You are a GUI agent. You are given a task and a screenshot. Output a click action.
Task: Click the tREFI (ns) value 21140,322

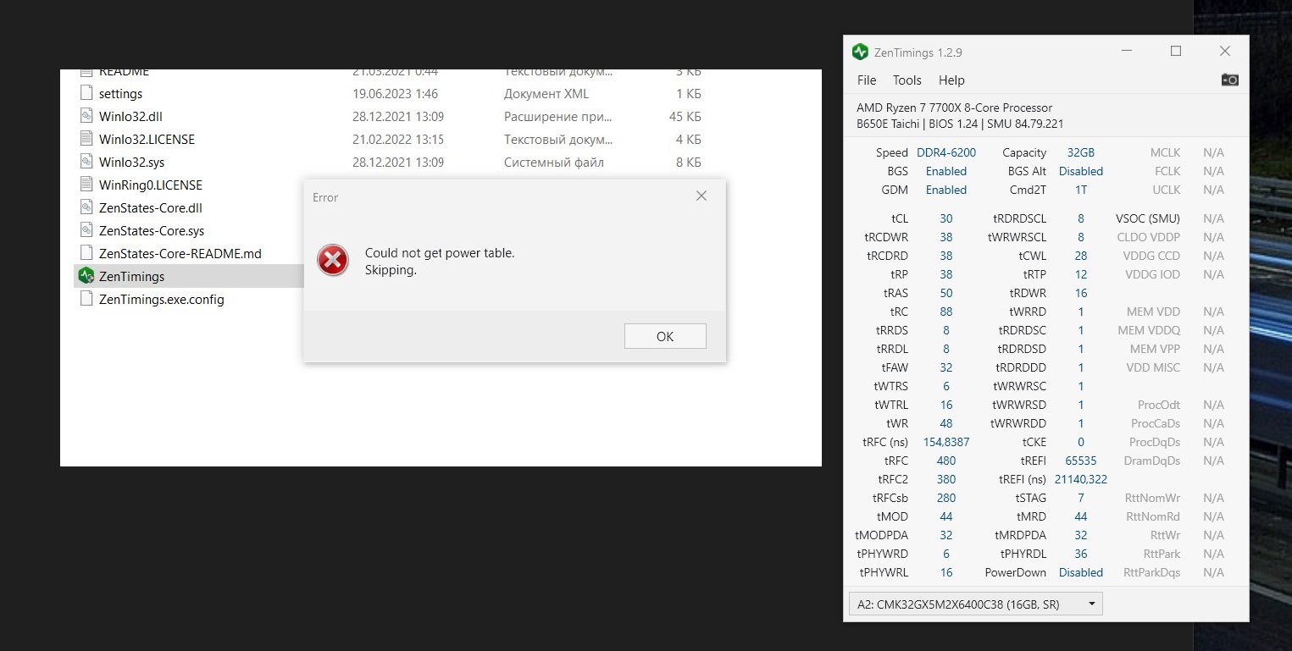pyautogui.click(x=1081, y=479)
